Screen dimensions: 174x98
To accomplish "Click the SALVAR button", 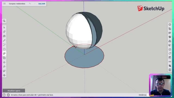I will click(x=42, y=4).
